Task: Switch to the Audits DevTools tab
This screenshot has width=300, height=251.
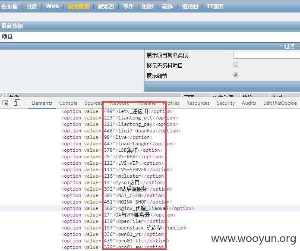Action: click(x=249, y=103)
